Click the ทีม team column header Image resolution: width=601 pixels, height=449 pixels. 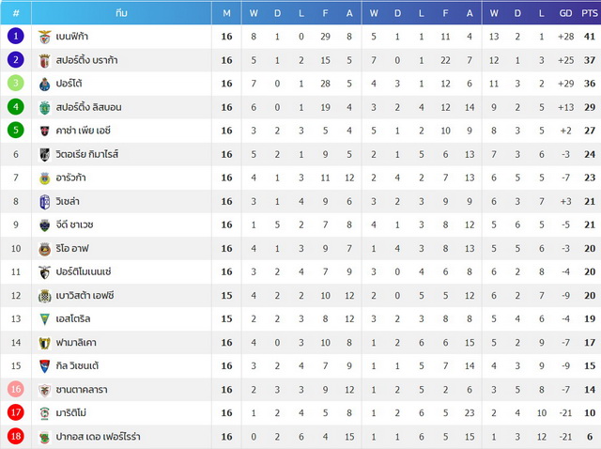pyautogui.click(x=121, y=13)
